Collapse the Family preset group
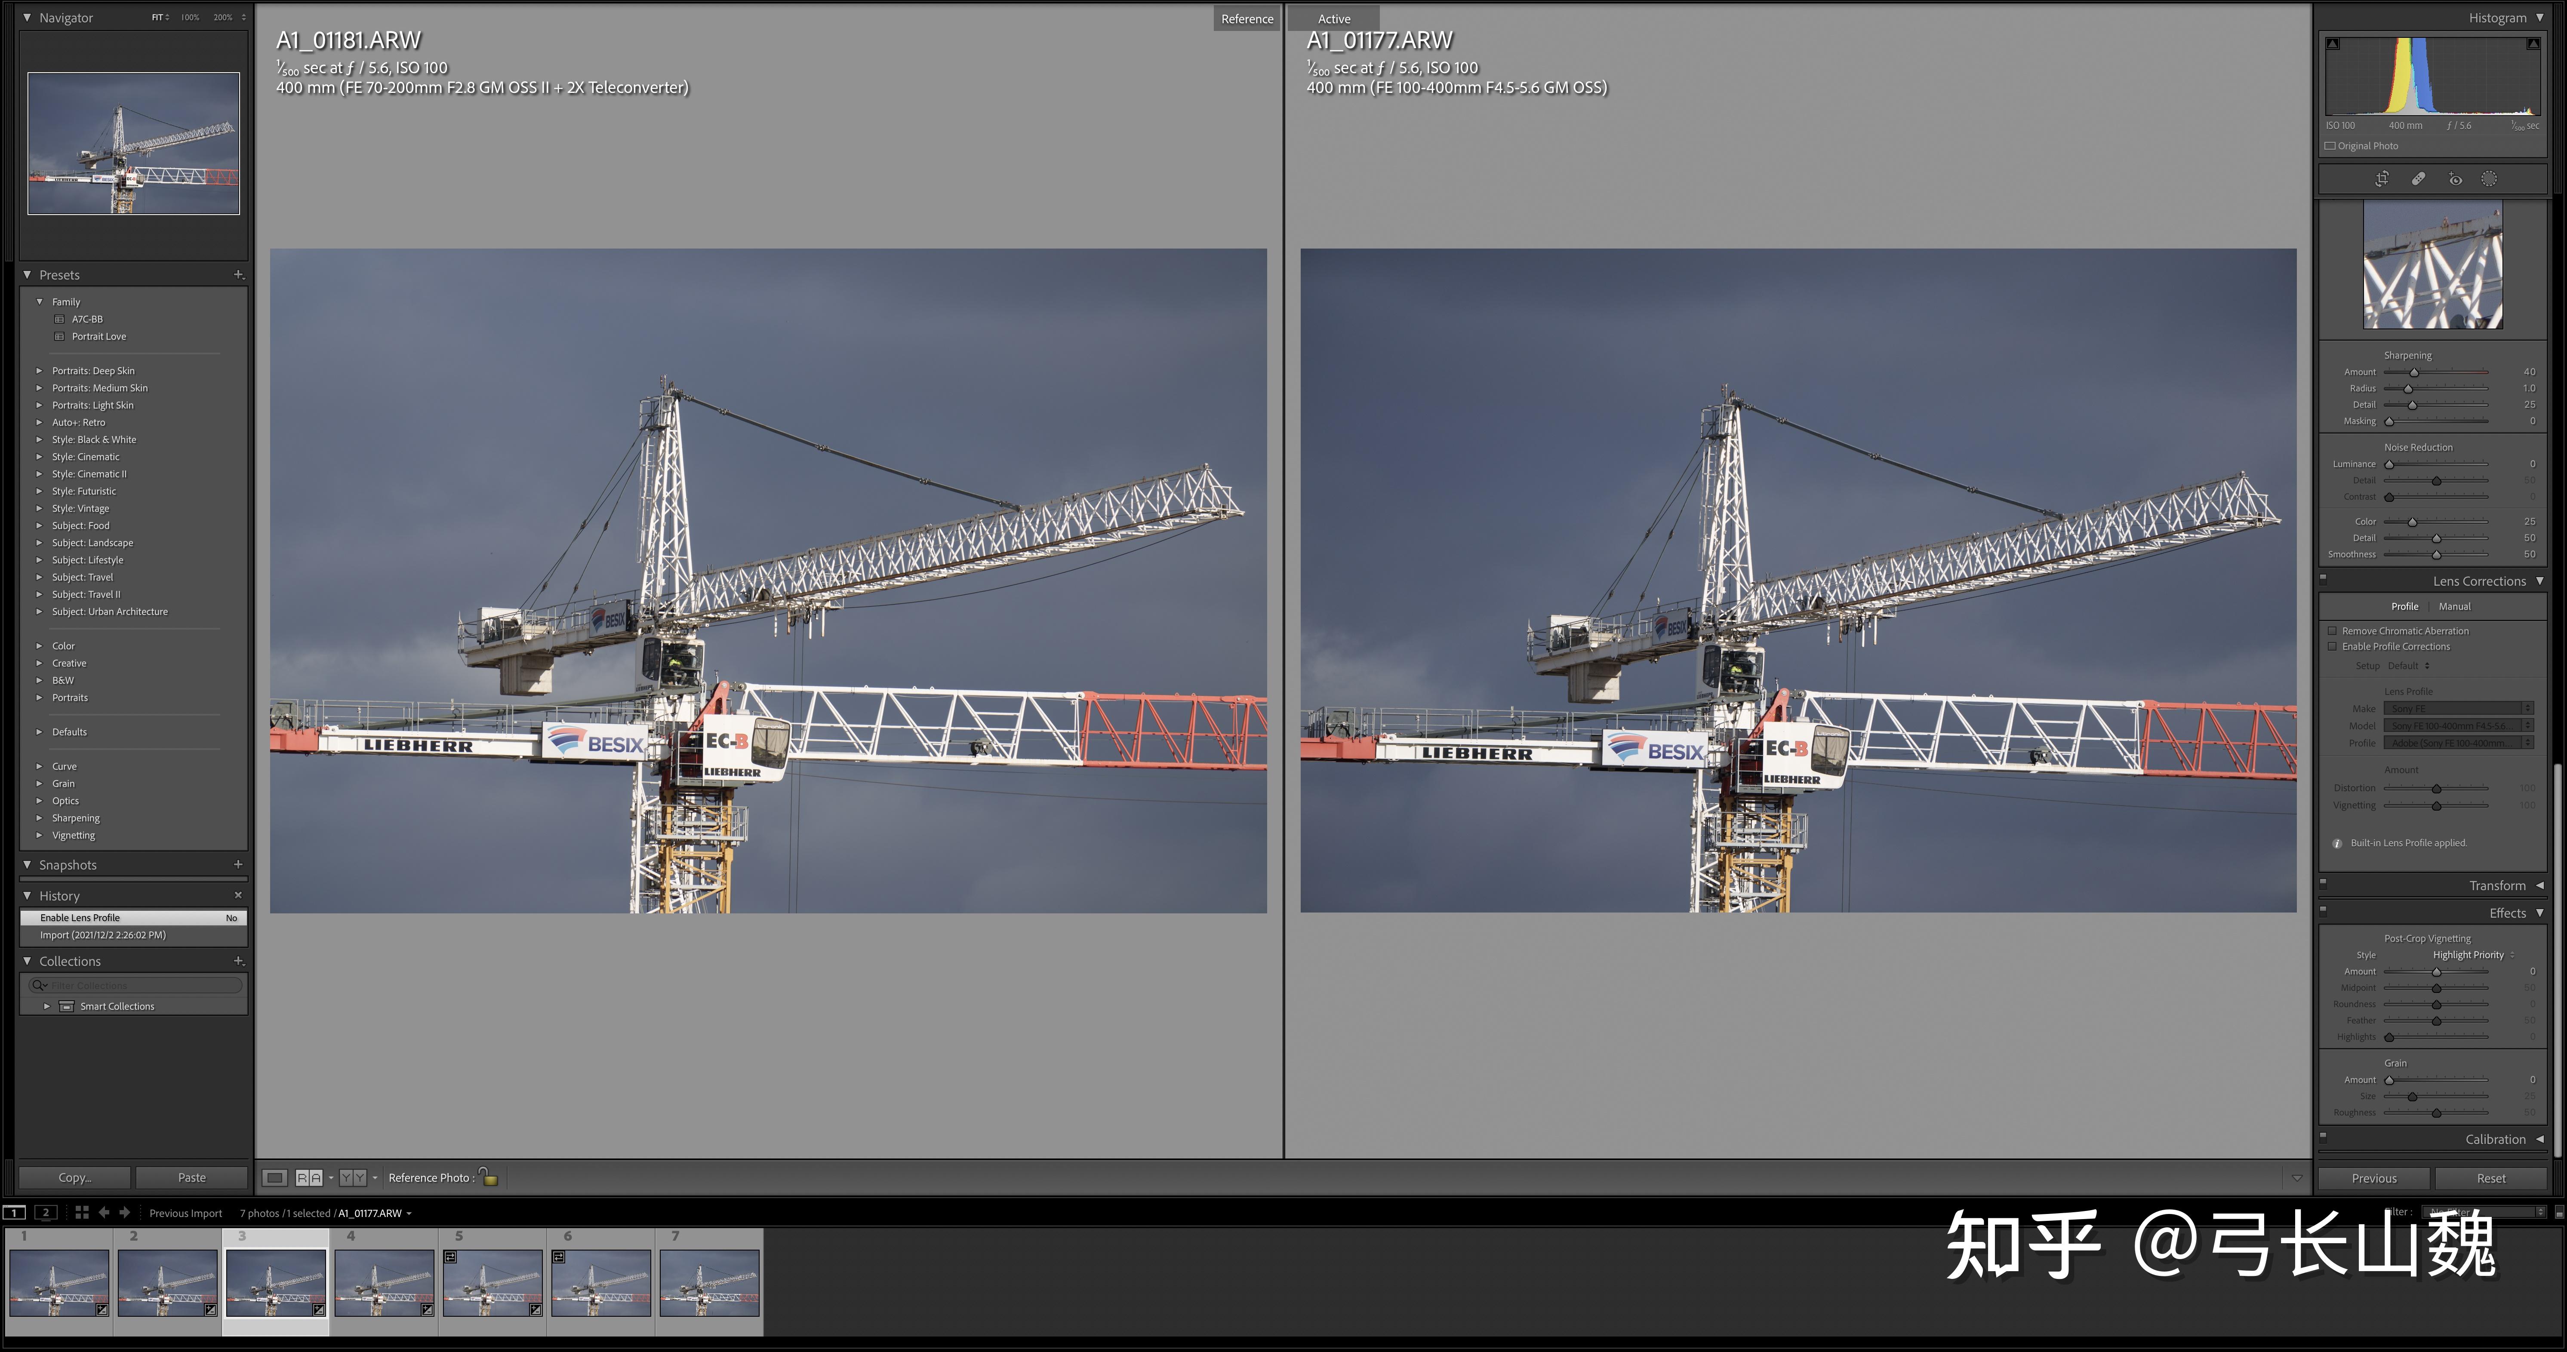Image resolution: width=2567 pixels, height=1352 pixels. click(40, 302)
